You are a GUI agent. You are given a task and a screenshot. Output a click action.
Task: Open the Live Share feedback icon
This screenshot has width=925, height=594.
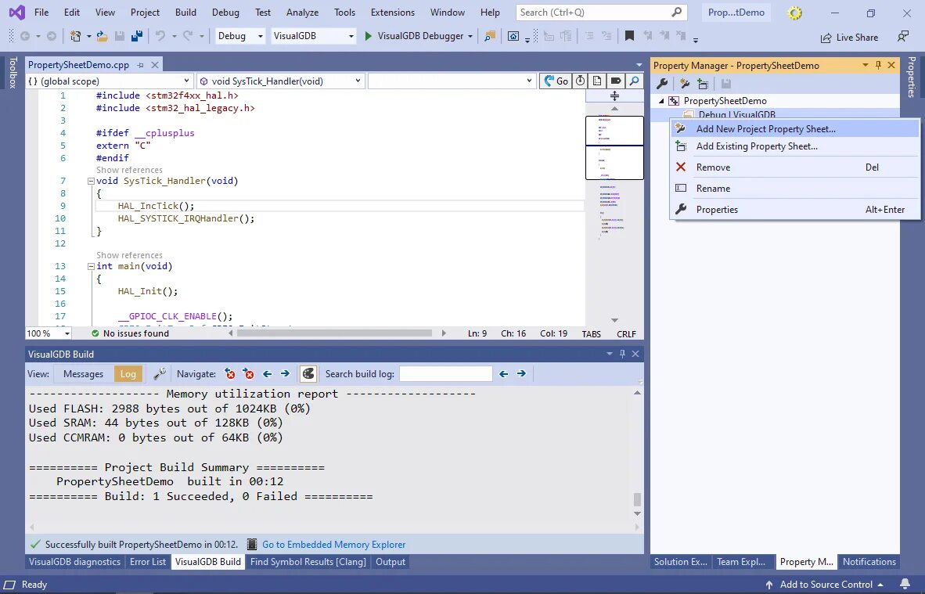[903, 37]
